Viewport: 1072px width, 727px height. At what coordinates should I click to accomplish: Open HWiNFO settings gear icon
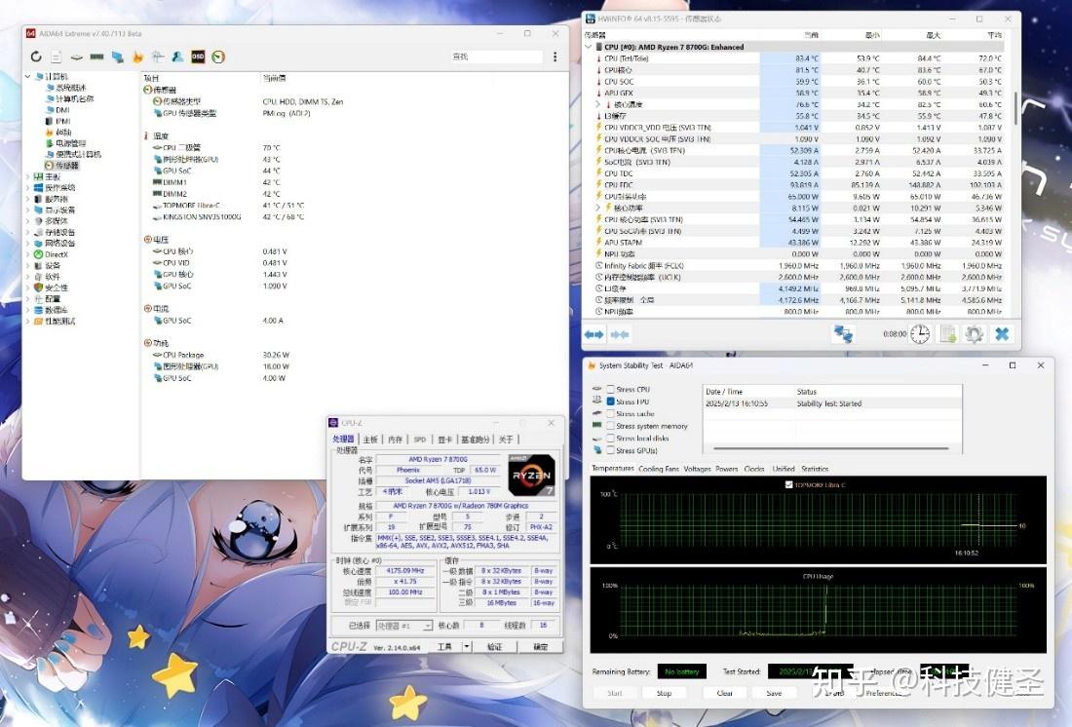click(974, 334)
